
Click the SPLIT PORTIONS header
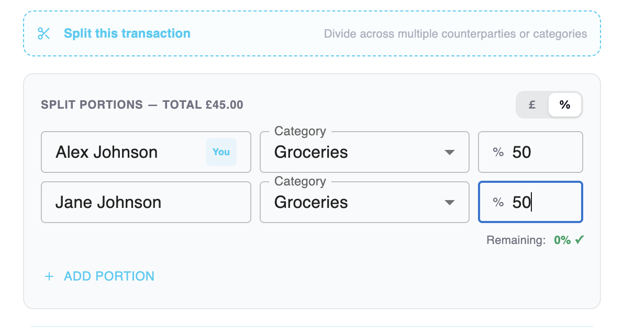point(141,104)
